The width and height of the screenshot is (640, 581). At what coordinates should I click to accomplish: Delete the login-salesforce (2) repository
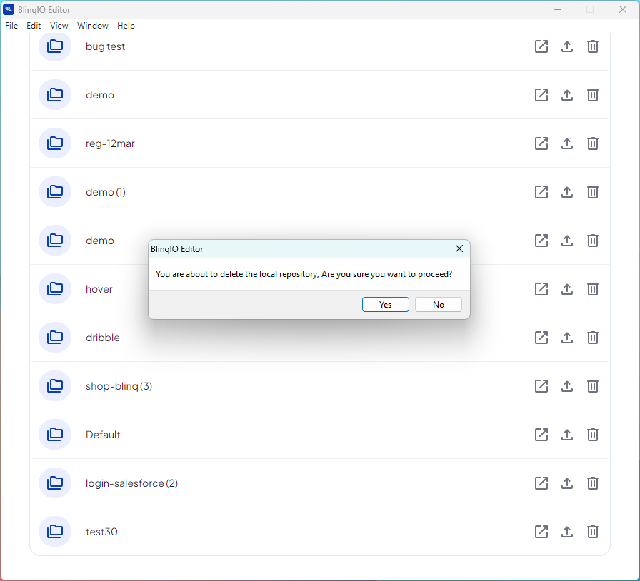tap(593, 483)
